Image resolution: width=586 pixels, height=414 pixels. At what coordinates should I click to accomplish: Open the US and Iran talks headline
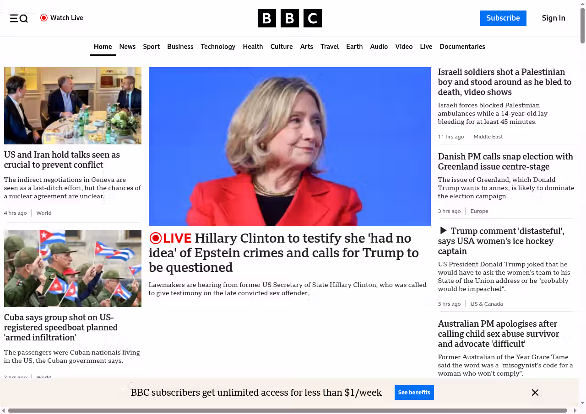coord(62,159)
